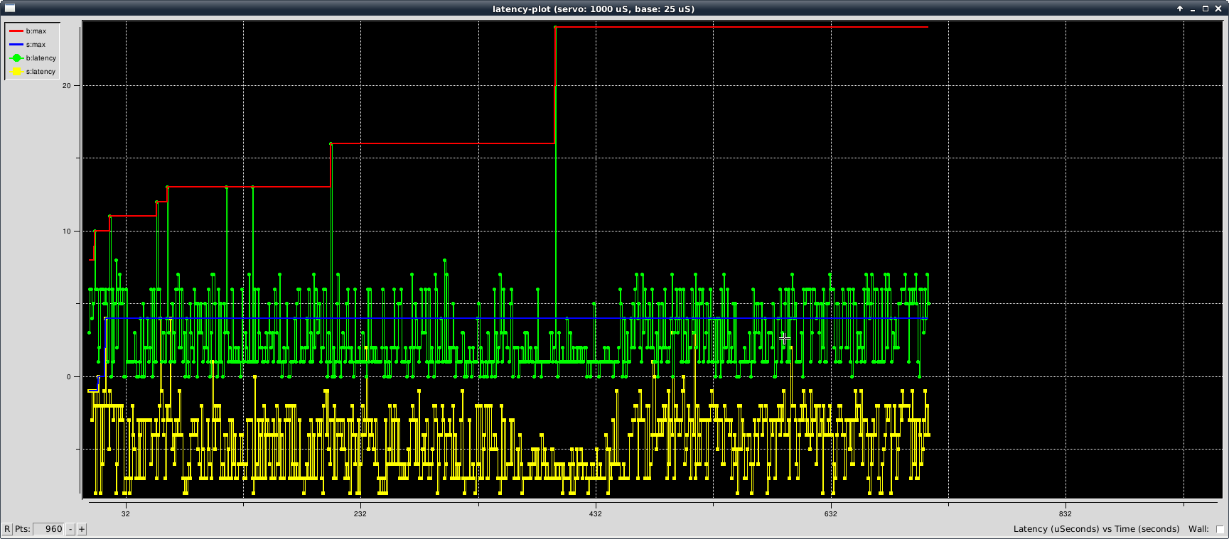Click the x-axis label 632
The image size is (1229, 539).
tap(830, 513)
